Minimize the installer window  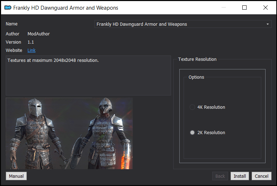(x=224, y=8)
